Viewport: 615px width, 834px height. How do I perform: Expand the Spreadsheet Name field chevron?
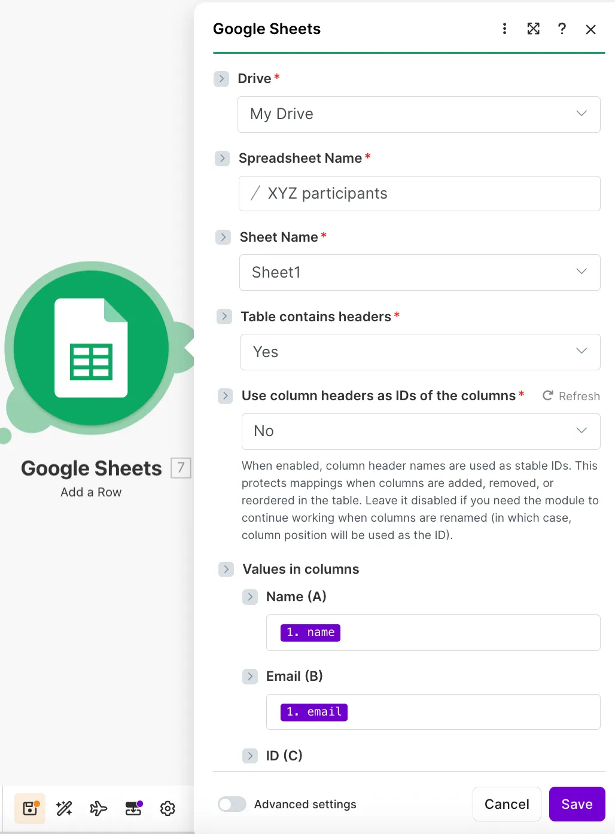(223, 159)
